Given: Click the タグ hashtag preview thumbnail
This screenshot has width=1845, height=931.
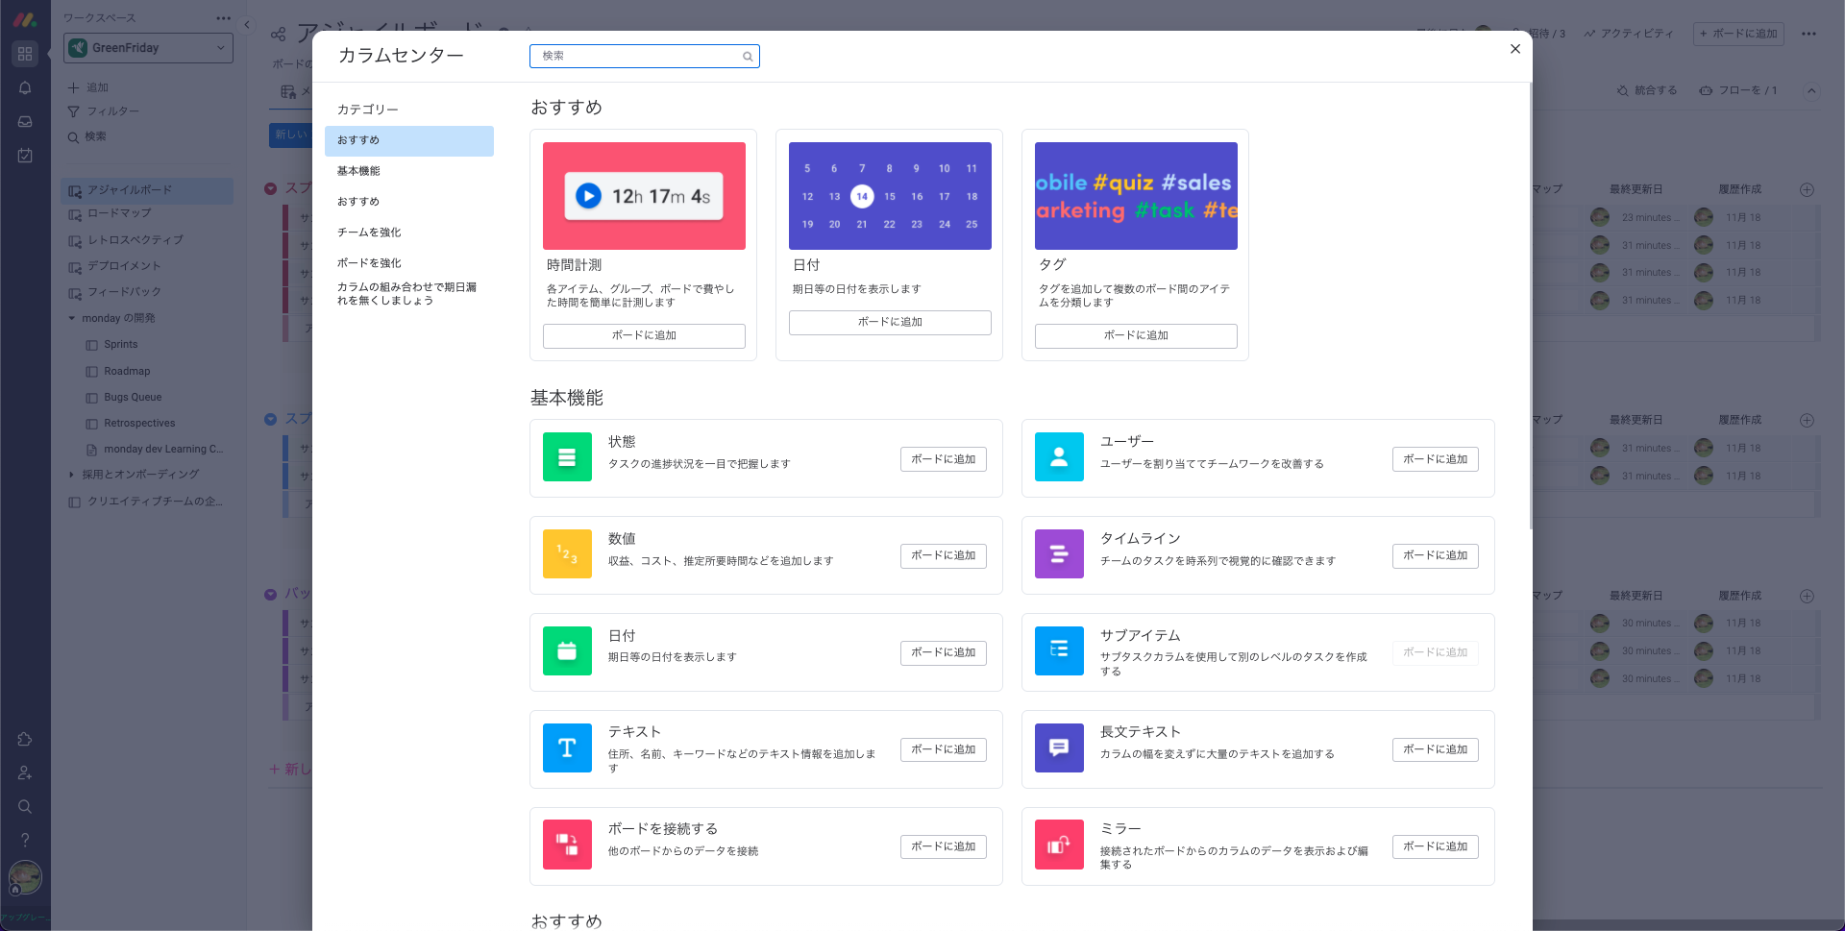Looking at the screenshot, I should [x=1136, y=196].
